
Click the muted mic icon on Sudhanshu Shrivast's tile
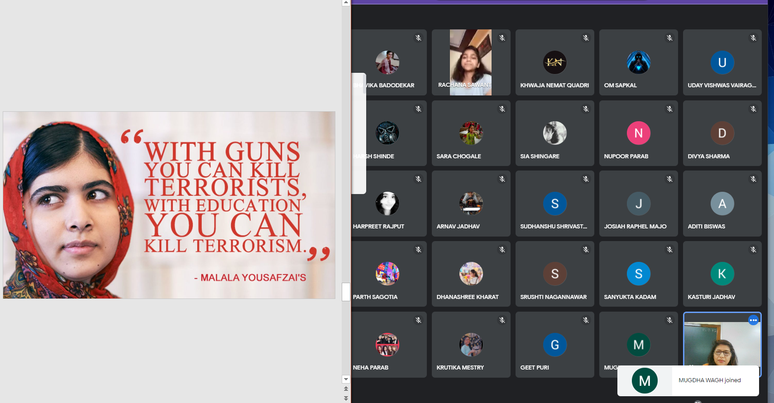pos(586,179)
